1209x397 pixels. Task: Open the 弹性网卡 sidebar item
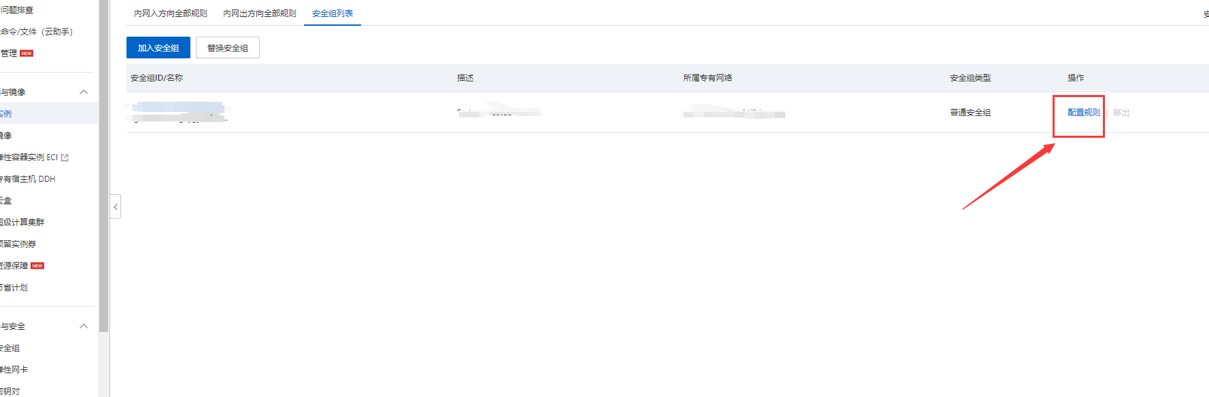click(14, 370)
